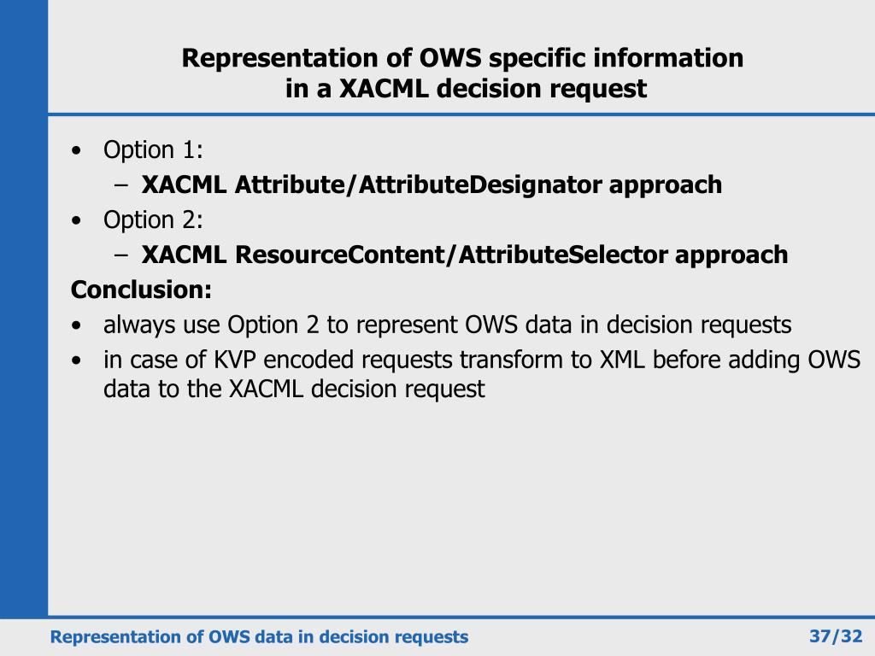Click the dash before ResourceContent approach
Viewport: 875px width, 656px height.
[x=121, y=255]
